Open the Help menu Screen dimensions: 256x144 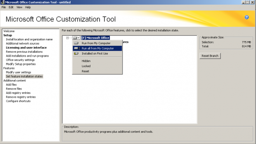28,7
